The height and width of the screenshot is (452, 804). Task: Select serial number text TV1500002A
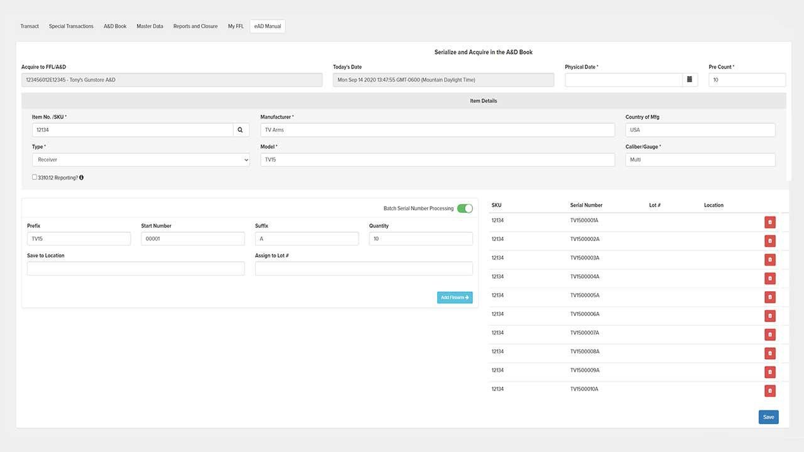585,239
